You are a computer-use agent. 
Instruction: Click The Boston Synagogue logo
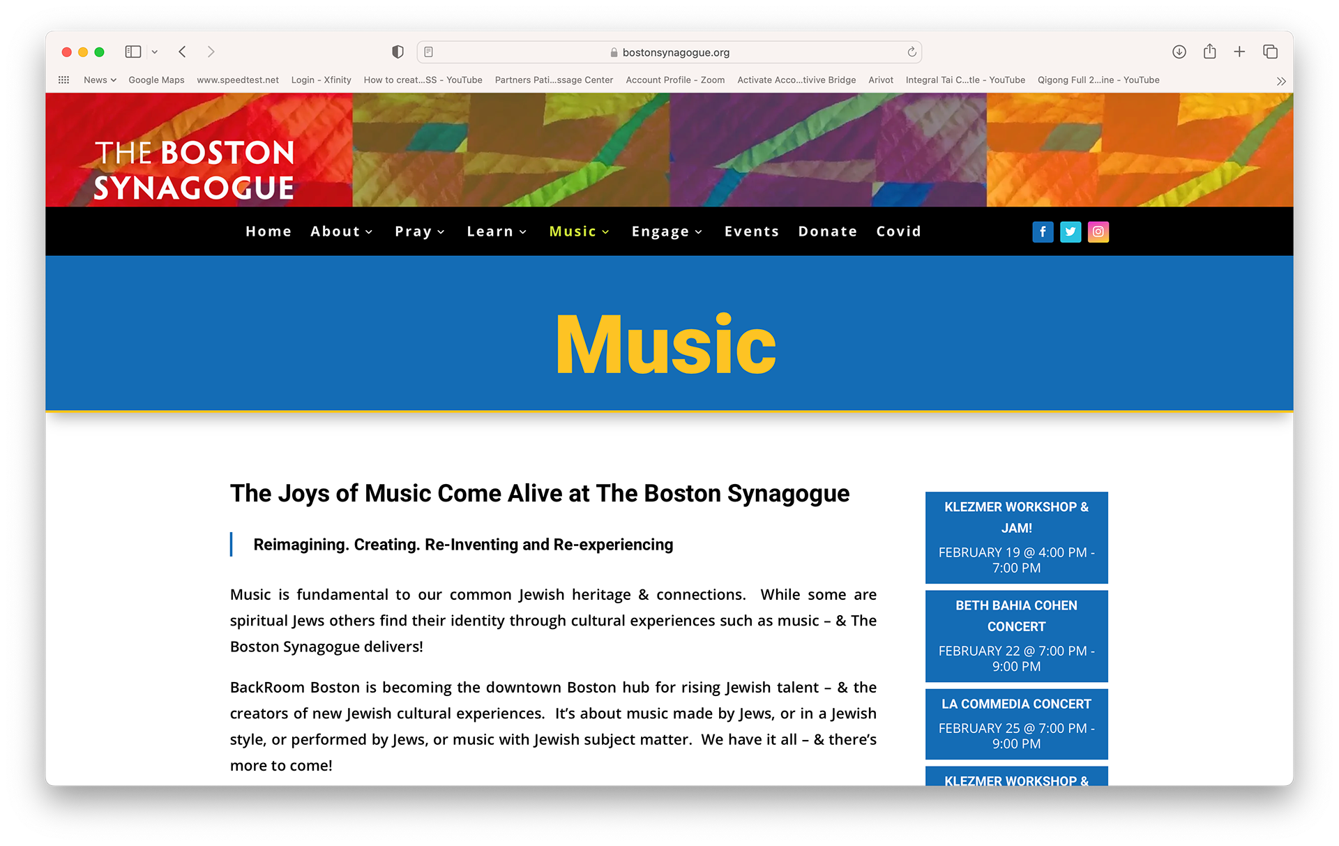tap(194, 170)
